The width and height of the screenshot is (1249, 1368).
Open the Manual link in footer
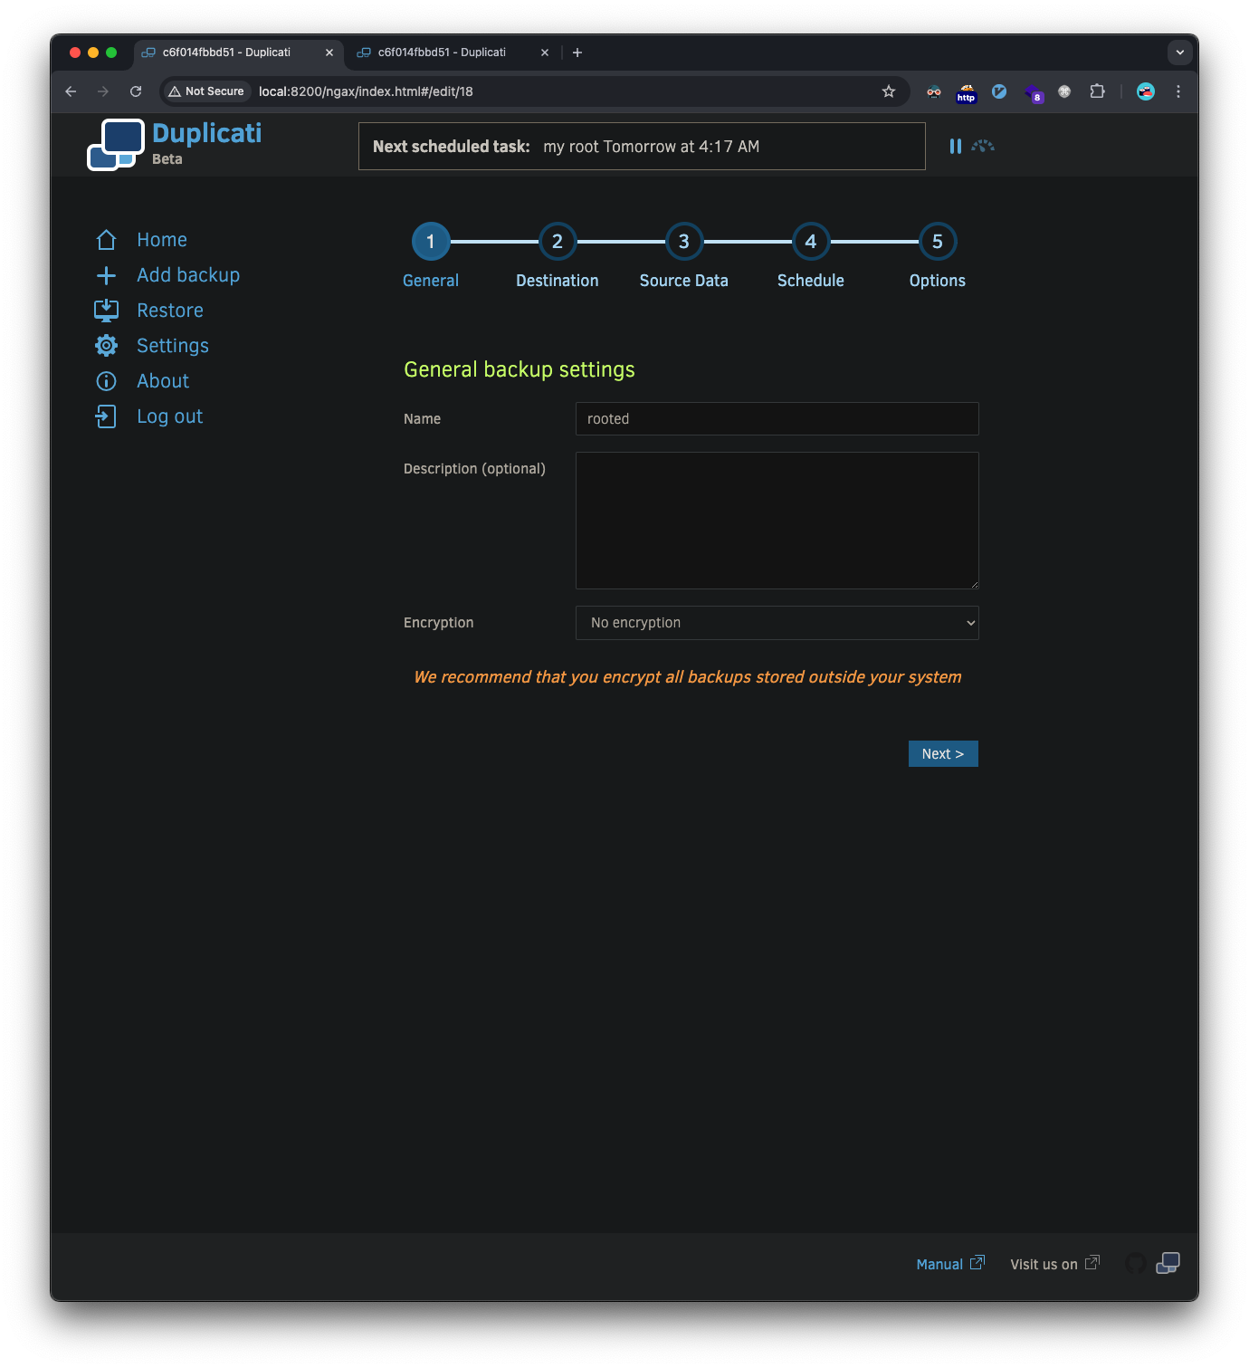point(939,1264)
